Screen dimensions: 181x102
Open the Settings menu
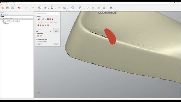(36, 5)
